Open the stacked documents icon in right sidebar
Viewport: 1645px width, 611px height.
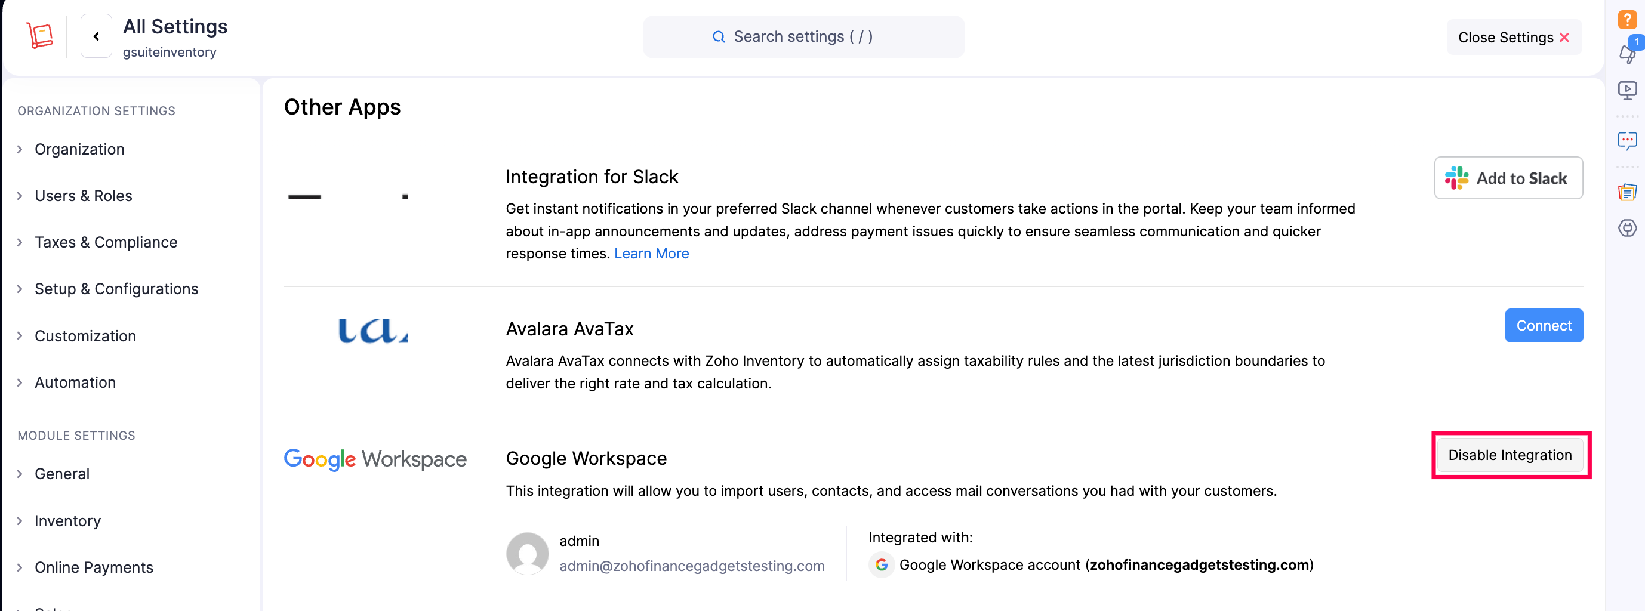pyautogui.click(x=1626, y=192)
